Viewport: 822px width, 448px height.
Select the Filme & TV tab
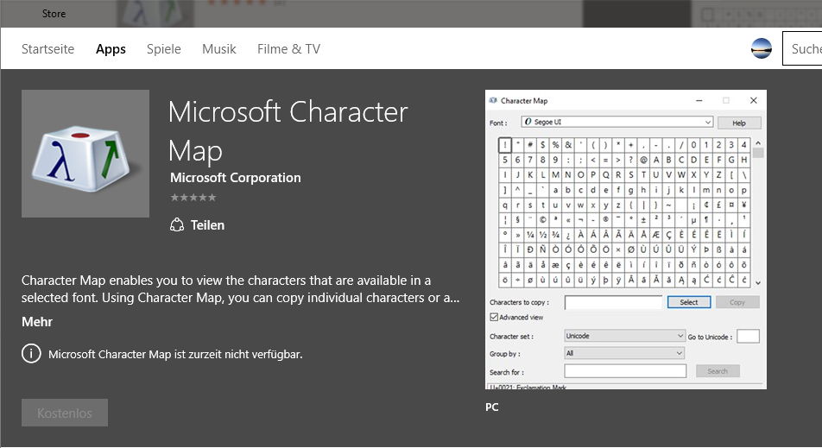[288, 48]
